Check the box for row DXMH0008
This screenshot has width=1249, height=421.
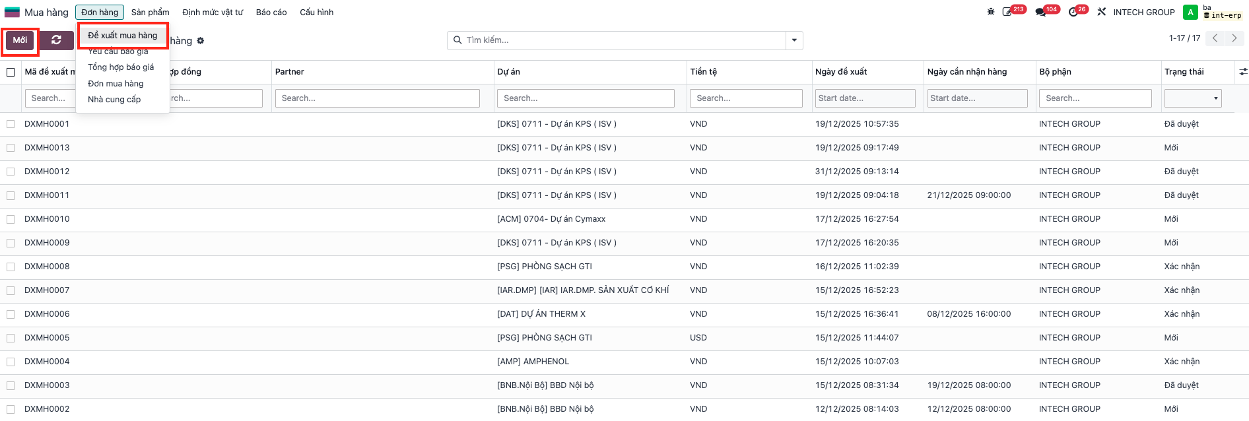[x=11, y=267]
